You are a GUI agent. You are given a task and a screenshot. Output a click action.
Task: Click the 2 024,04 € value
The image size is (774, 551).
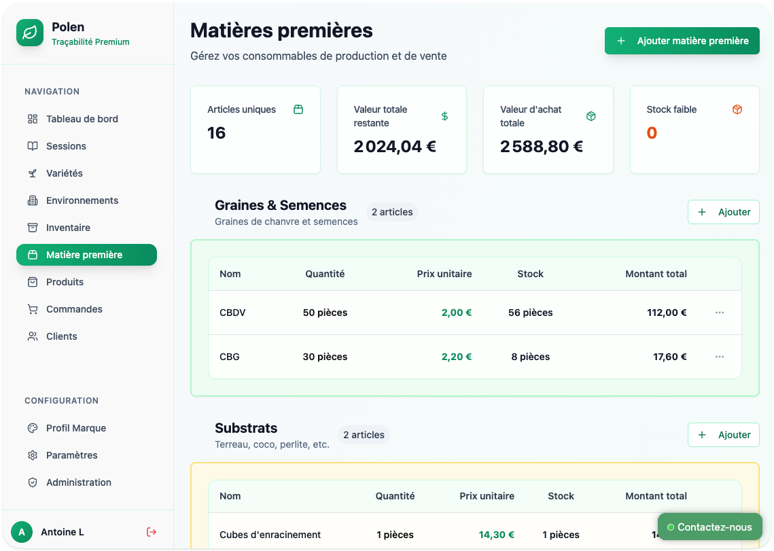(x=395, y=146)
